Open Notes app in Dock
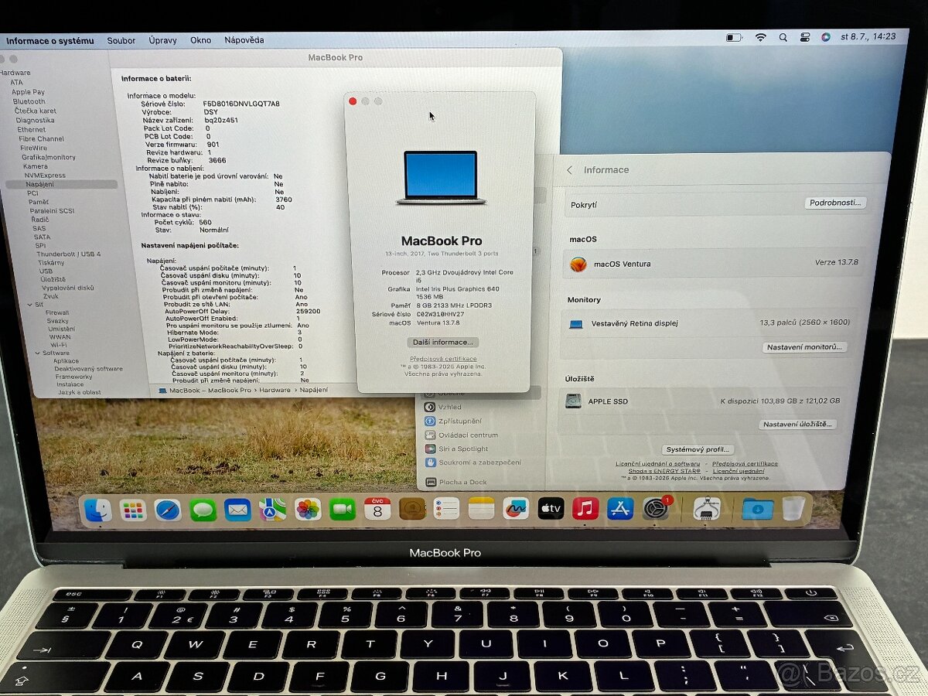928x696 pixels. pyautogui.click(x=481, y=508)
